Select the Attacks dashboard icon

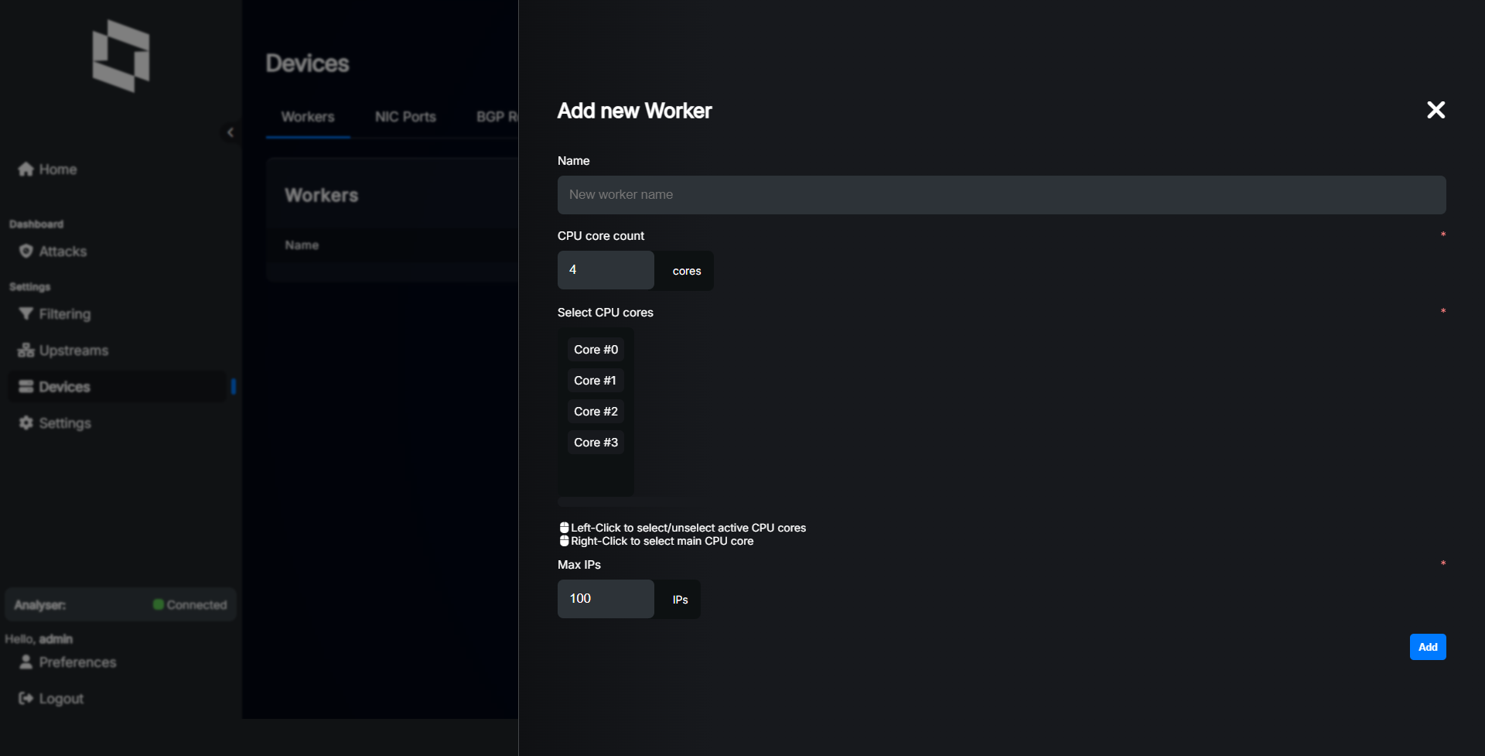click(x=26, y=251)
